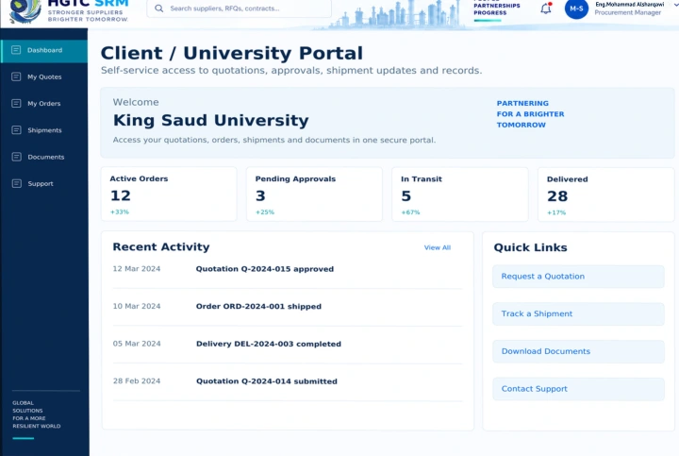Screen dimensions: 679x456
Task: Click the M-S user avatar
Action: (x=576, y=8)
